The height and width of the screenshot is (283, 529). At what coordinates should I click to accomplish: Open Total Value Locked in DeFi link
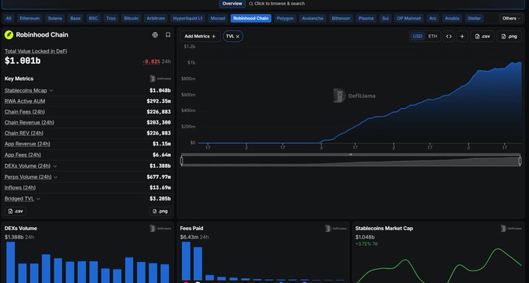click(36, 51)
